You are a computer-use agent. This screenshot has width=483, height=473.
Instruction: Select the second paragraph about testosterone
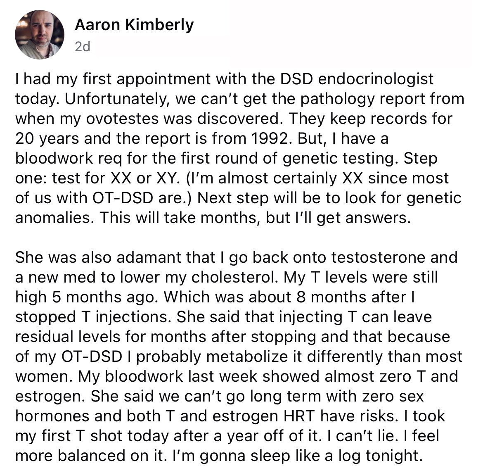pos(239,357)
